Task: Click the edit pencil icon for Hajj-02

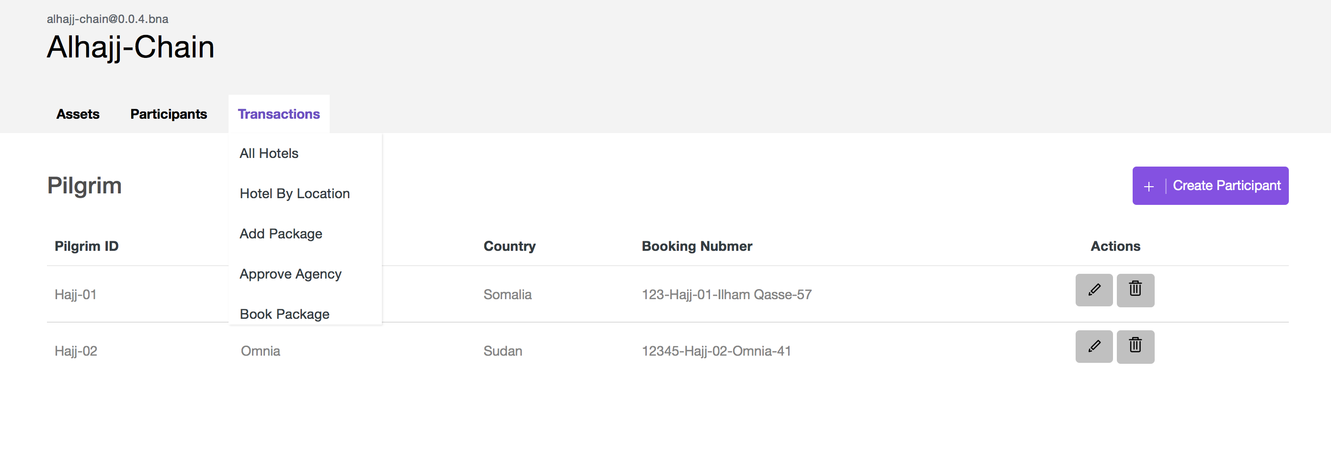Action: click(x=1093, y=346)
